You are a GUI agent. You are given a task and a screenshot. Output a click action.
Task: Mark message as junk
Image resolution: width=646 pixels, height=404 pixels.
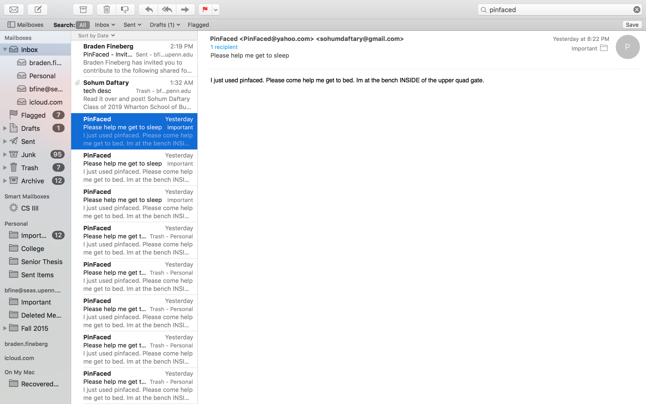[x=125, y=10]
